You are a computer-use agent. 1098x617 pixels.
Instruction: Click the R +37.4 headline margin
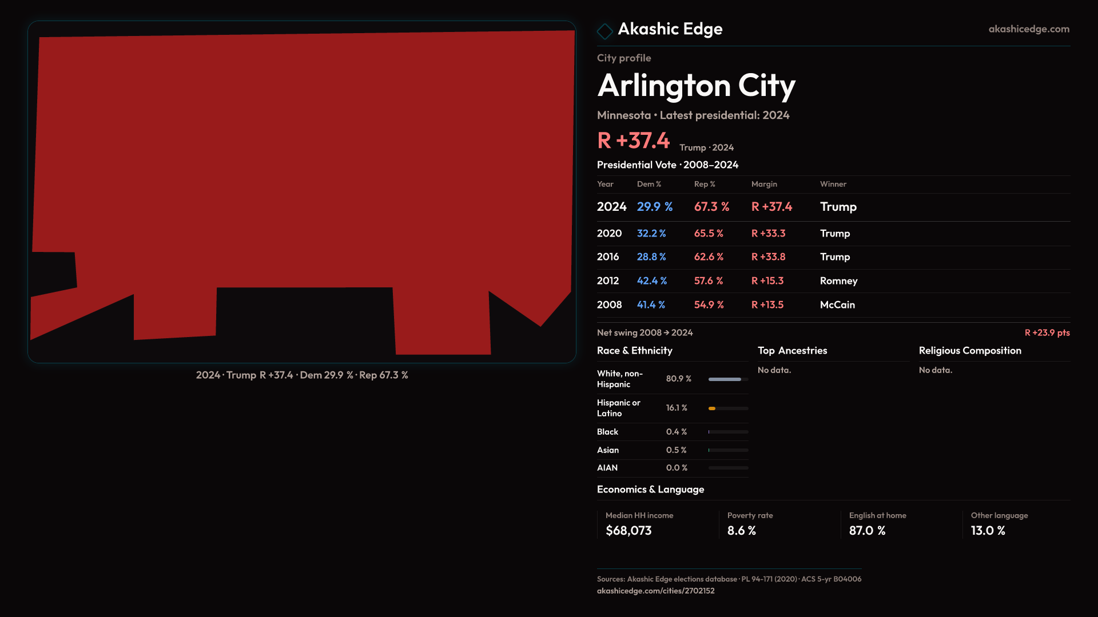(633, 141)
